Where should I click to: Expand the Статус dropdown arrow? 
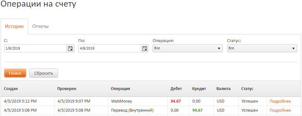click(x=293, y=48)
